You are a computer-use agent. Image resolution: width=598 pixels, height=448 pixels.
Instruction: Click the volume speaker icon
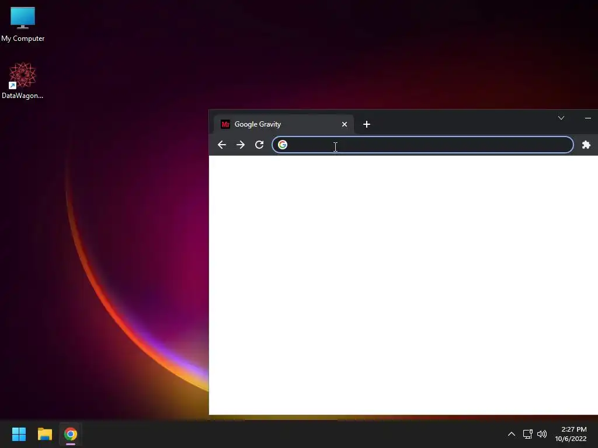(541, 434)
